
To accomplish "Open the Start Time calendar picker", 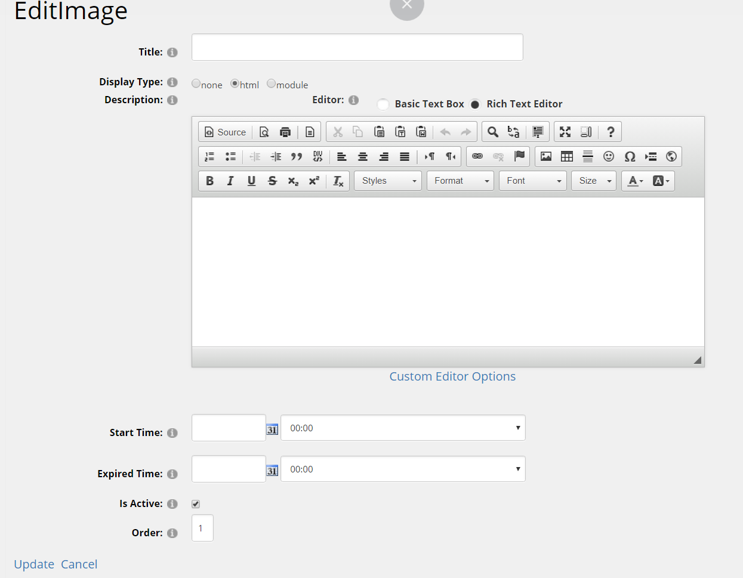I will coord(272,429).
